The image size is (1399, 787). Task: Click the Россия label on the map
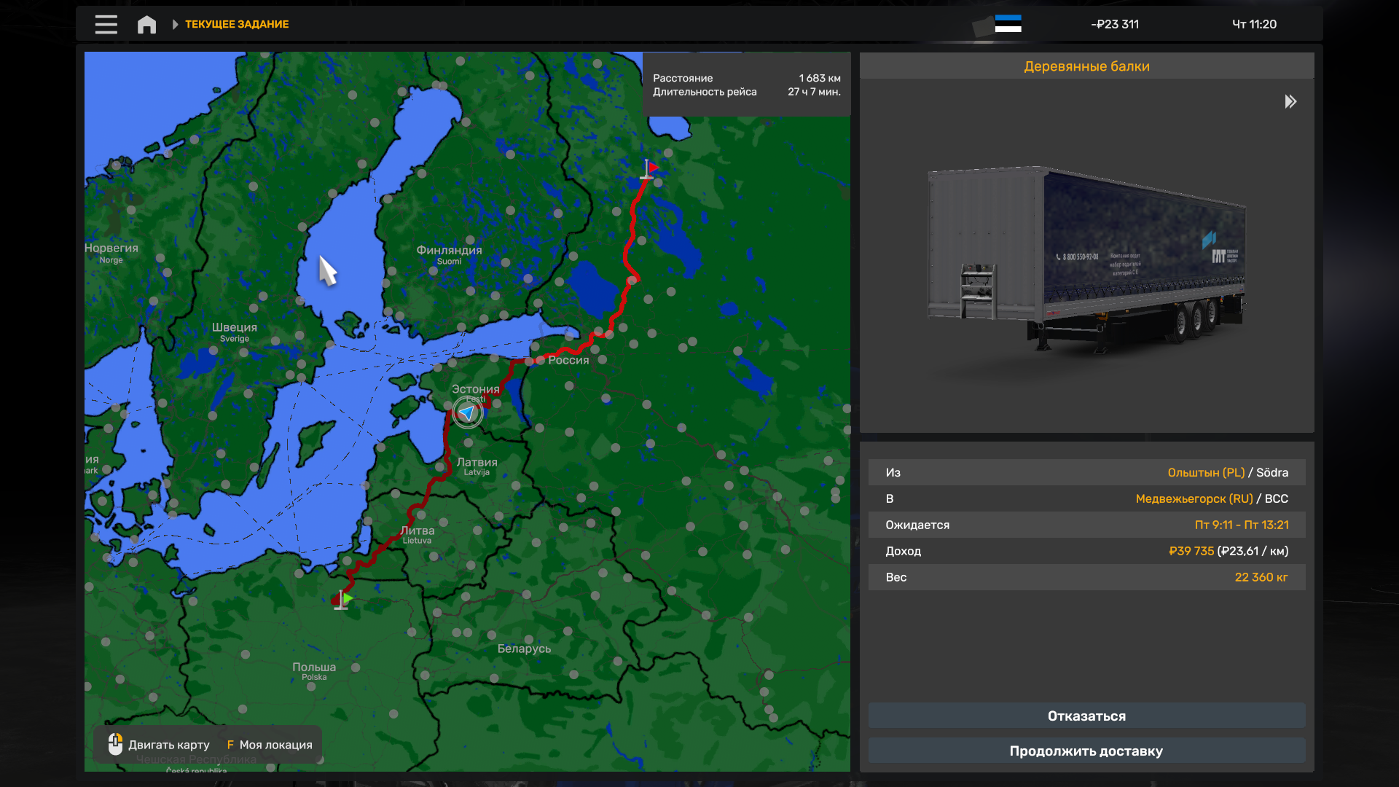coord(568,360)
